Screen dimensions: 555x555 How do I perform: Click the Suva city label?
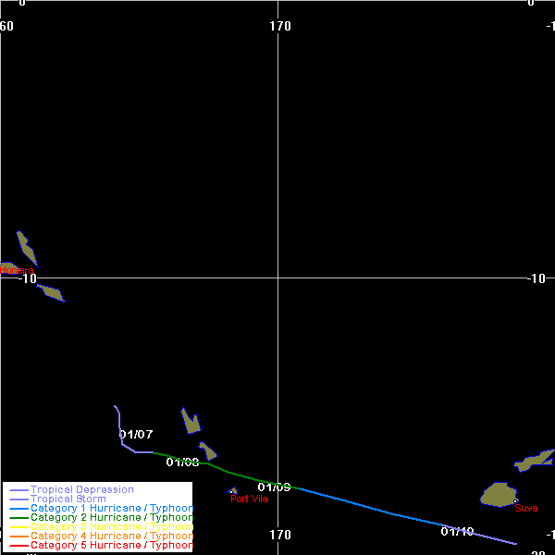[x=525, y=508]
